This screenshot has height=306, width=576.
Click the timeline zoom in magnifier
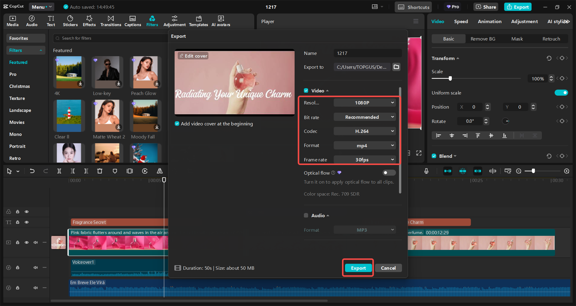[x=567, y=171]
